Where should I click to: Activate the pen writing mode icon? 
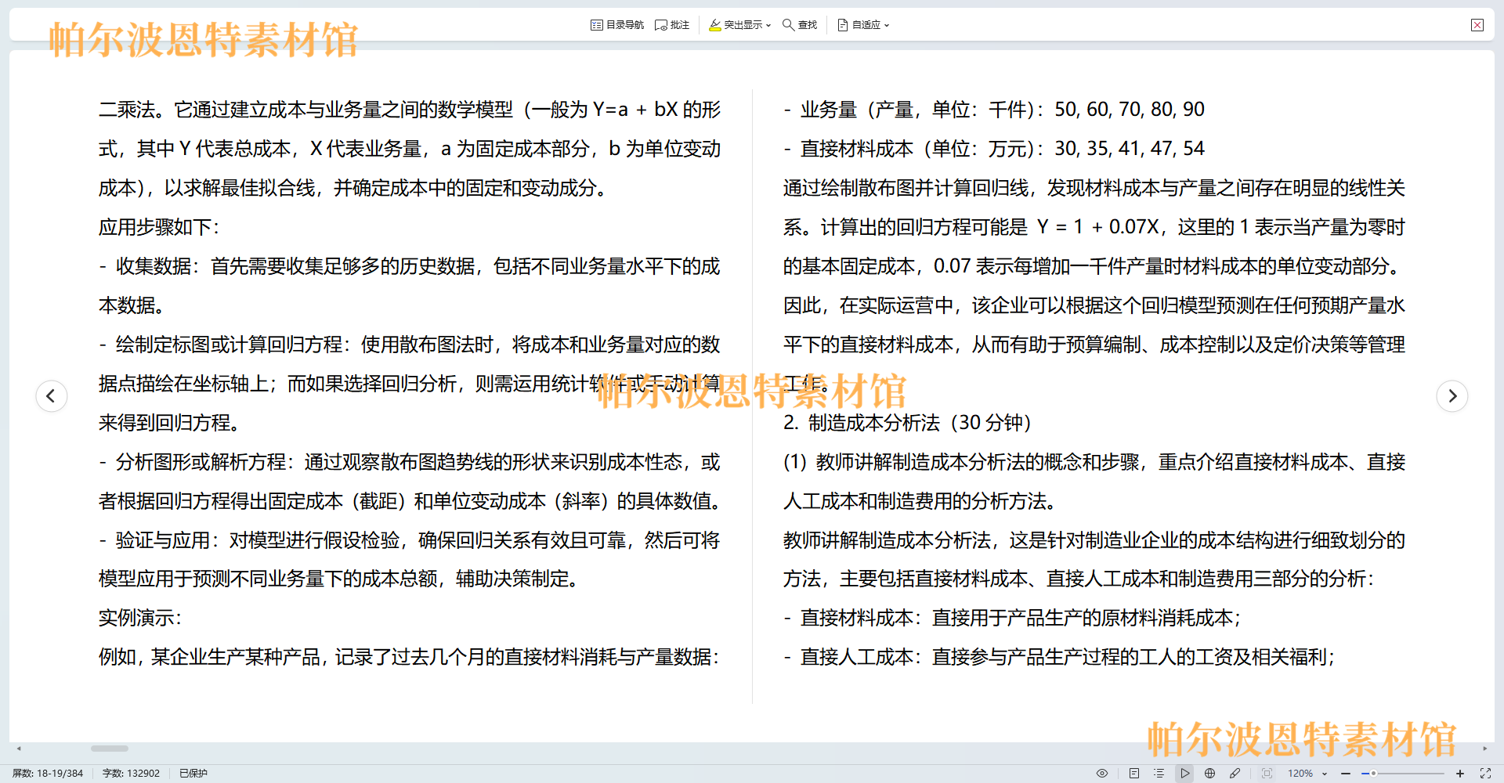1235,773
